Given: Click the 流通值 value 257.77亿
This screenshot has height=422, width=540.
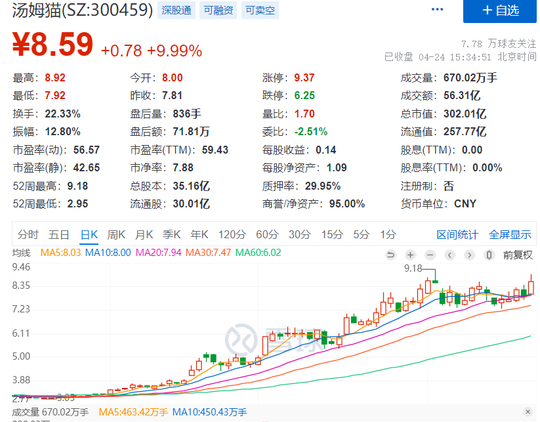Looking at the screenshot, I should pos(465,132).
